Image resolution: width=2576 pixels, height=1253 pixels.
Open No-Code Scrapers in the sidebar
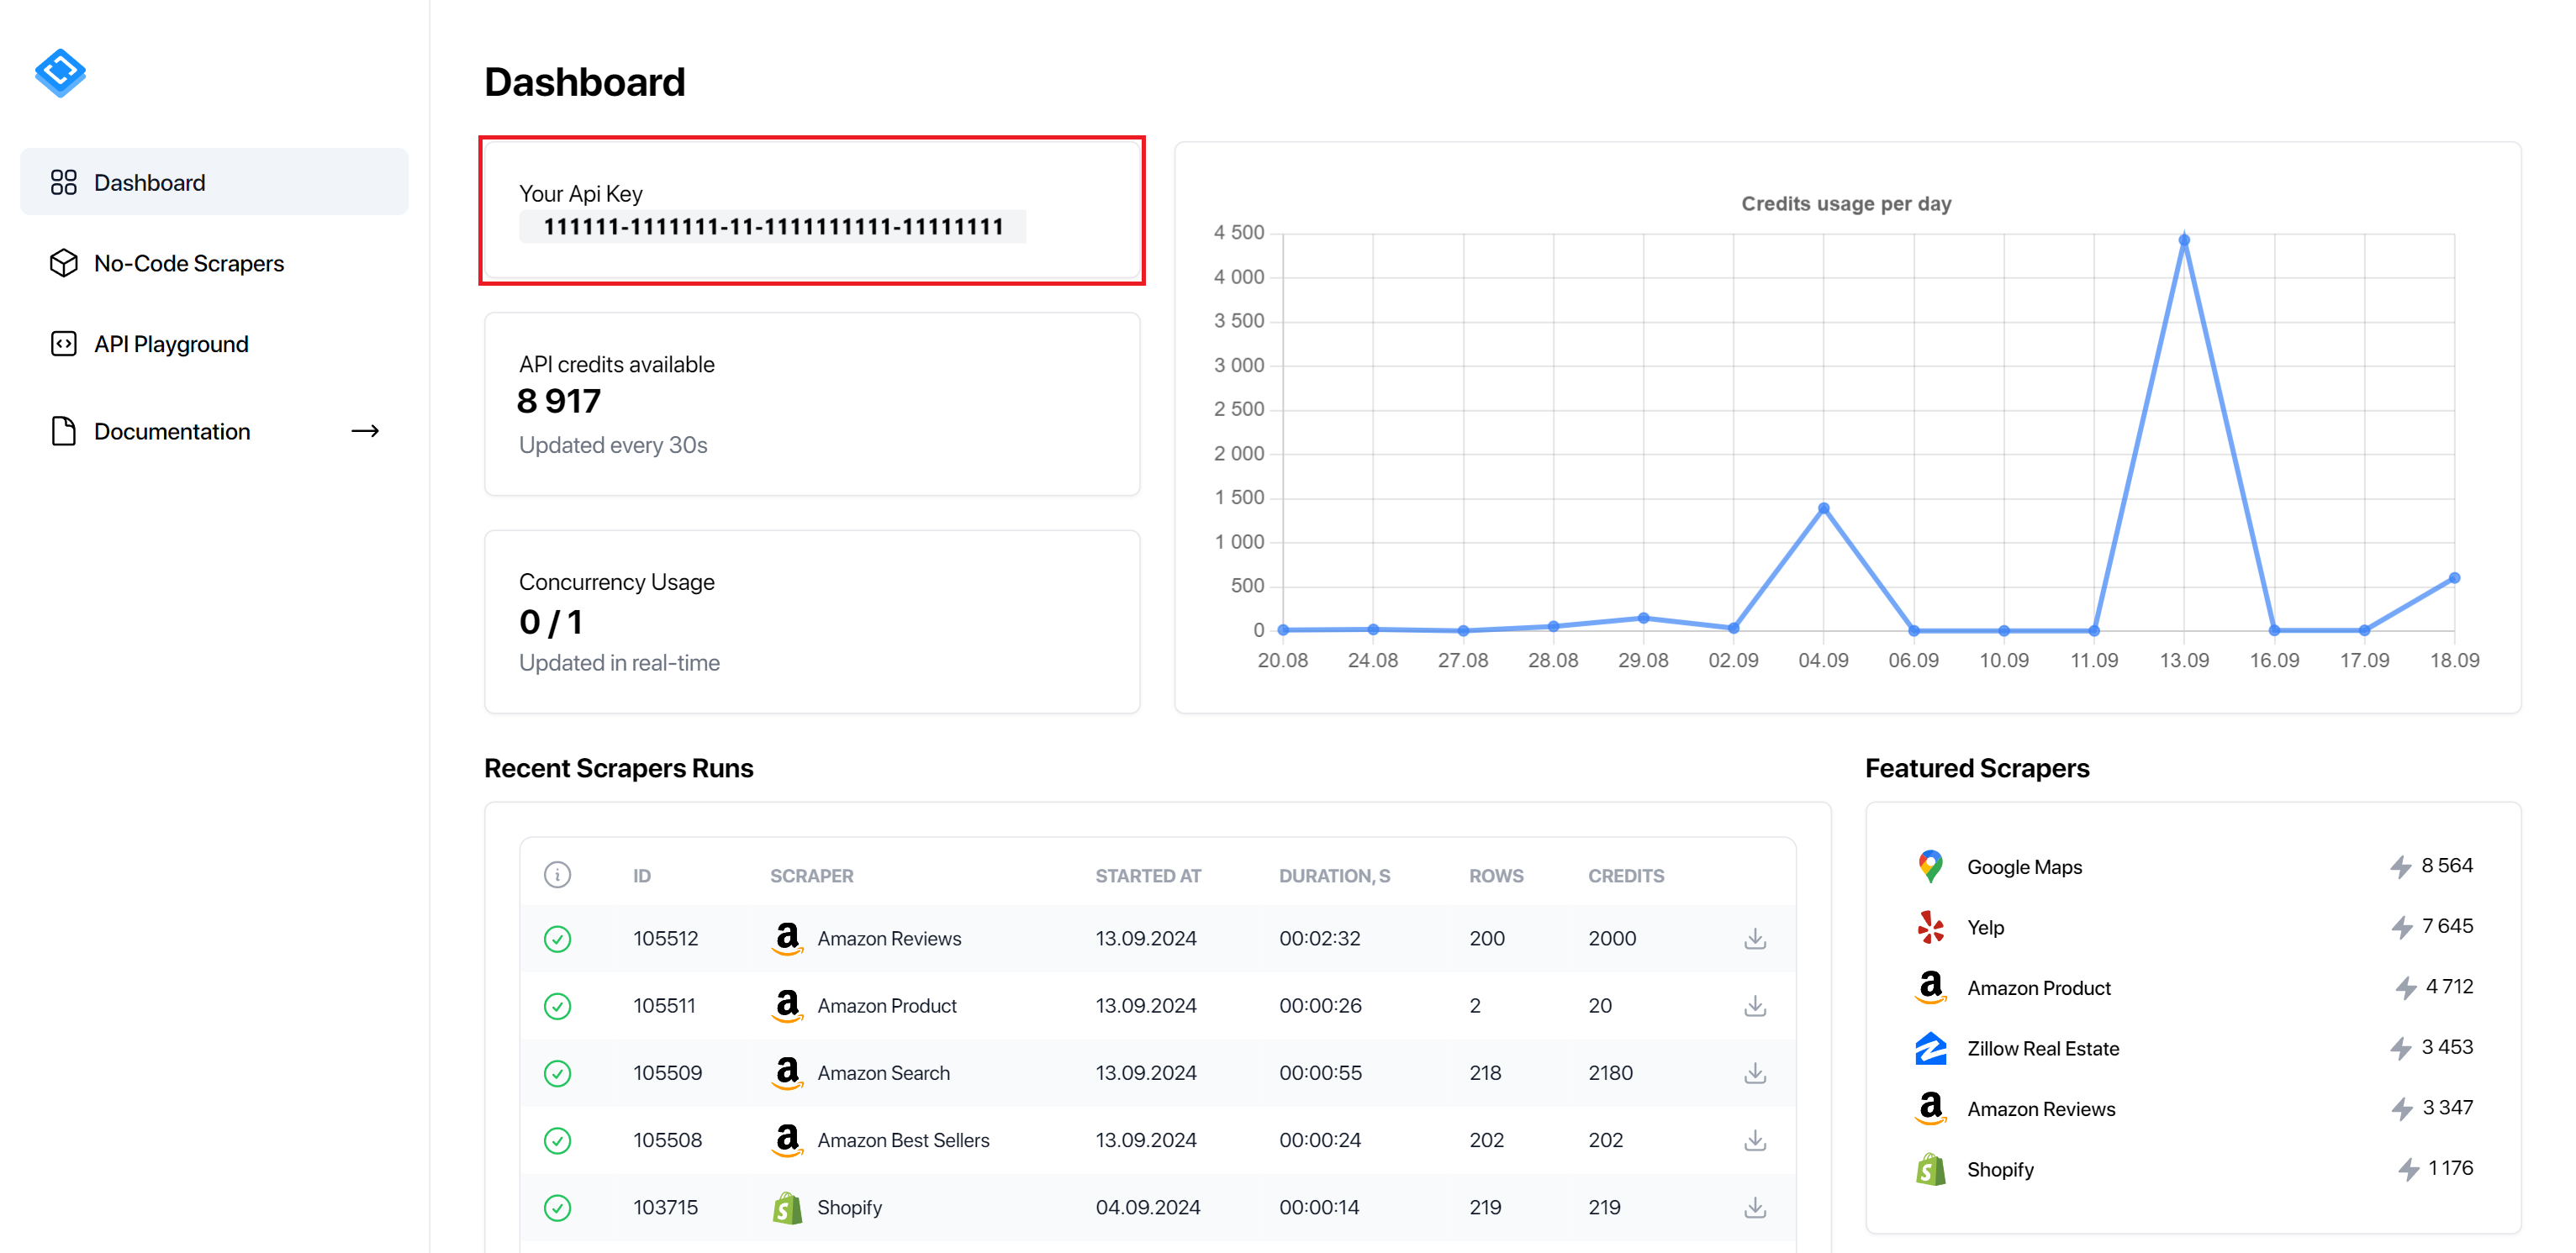[214, 263]
